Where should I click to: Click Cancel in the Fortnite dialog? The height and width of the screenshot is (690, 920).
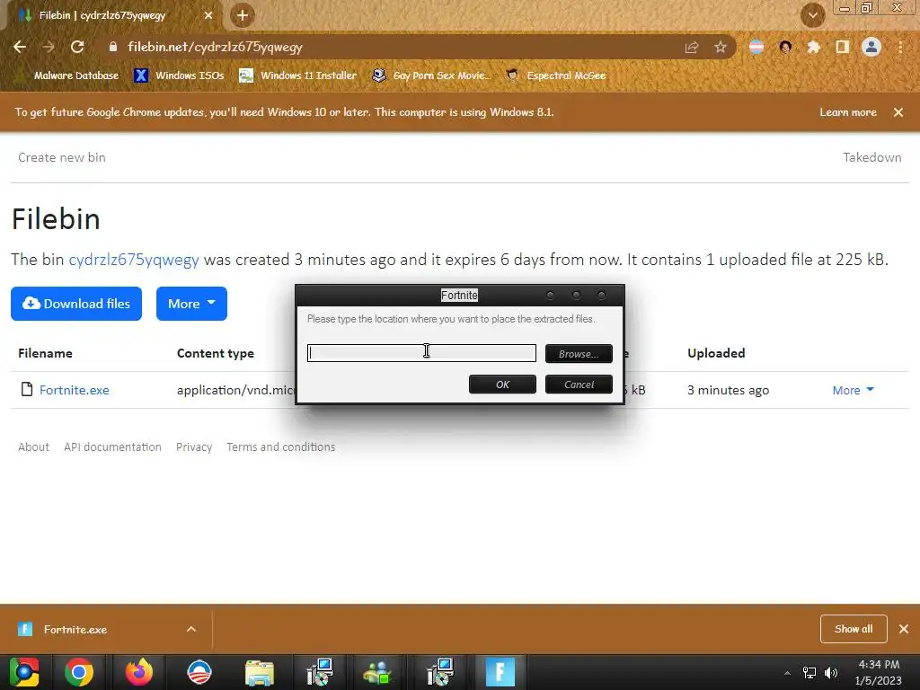pyautogui.click(x=579, y=385)
